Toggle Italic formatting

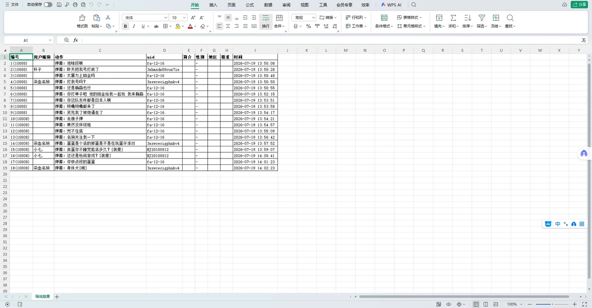click(x=134, y=26)
